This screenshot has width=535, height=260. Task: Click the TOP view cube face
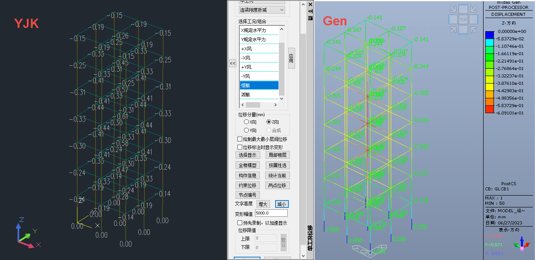pyautogui.click(x=463, y=19)
